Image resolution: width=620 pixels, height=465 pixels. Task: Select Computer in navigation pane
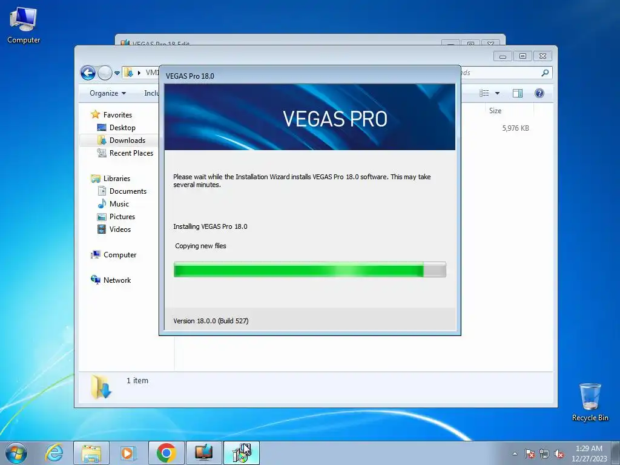[120, 255]
